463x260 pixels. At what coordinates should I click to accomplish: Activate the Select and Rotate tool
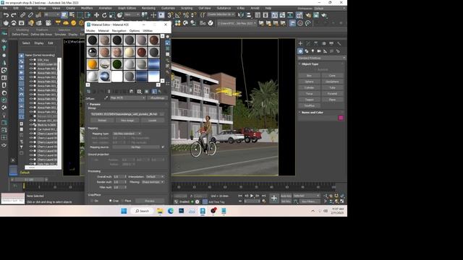pyautogui.click(x=104, y=15)
